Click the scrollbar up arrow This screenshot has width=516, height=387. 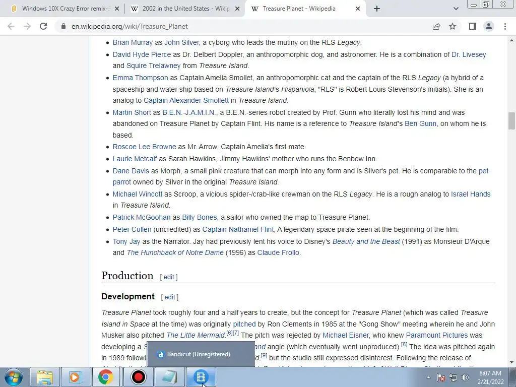point(511,40)
